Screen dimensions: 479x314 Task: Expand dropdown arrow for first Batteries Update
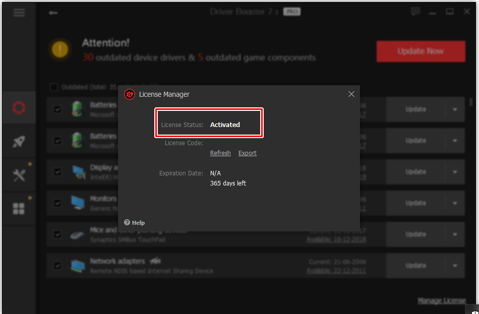pyautogui.click(x=455, y=109)
